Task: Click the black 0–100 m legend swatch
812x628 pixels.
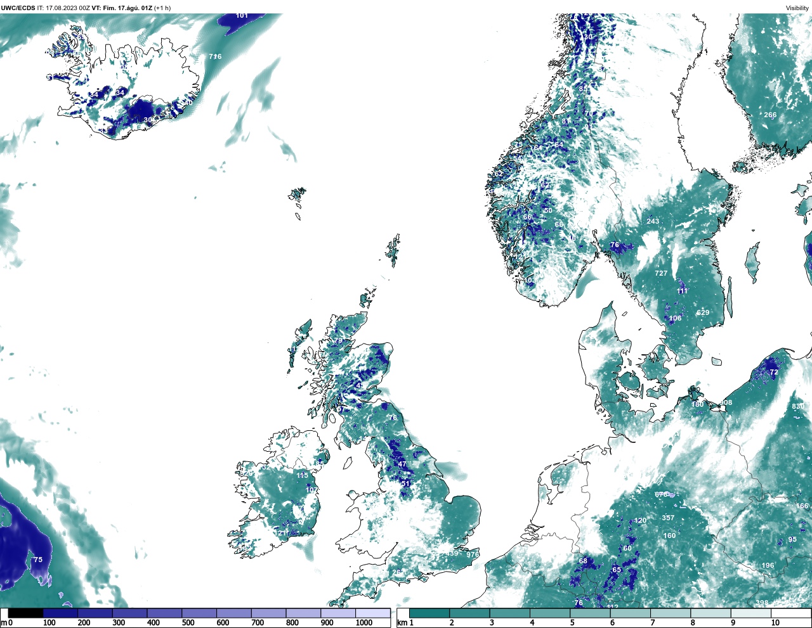Action: click(x=26, y=613)
